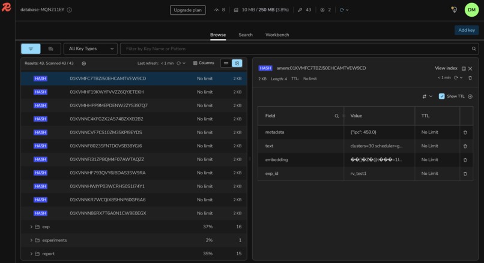Delete the embedding field
The width and height of the screenshot is (484, 263).
click(465, 160)
